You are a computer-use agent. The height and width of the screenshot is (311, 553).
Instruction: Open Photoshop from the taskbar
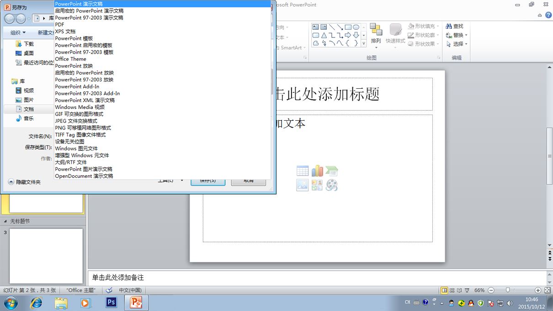111,302
